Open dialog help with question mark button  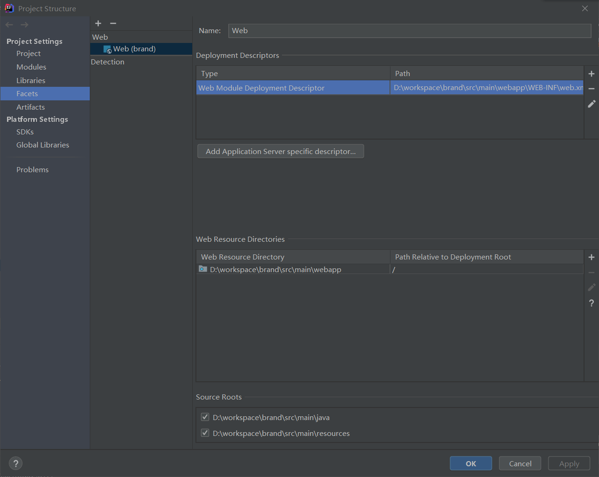(16, 463)
